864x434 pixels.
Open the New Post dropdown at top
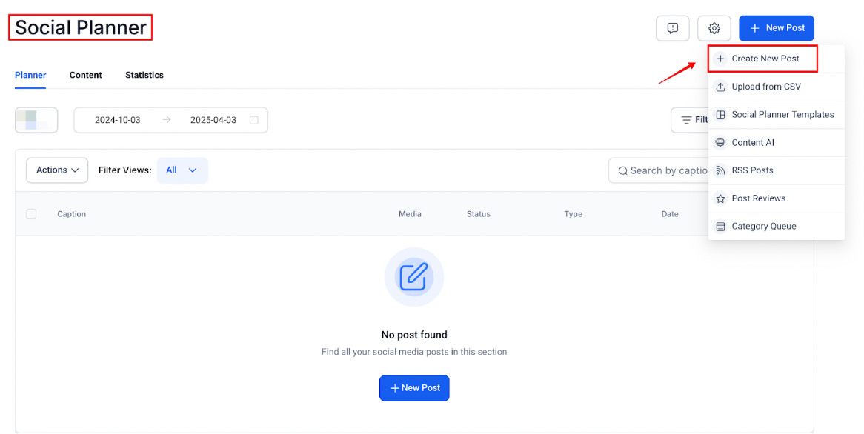776,28
